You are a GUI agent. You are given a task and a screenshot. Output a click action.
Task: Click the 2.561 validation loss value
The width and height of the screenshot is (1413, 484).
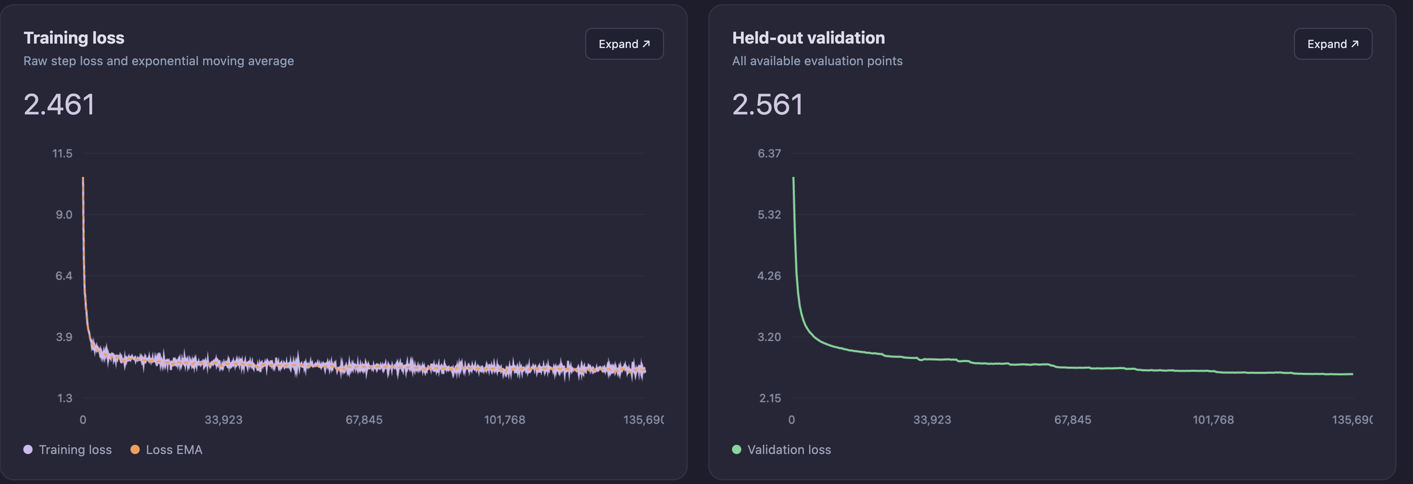[x=767, y=104]
